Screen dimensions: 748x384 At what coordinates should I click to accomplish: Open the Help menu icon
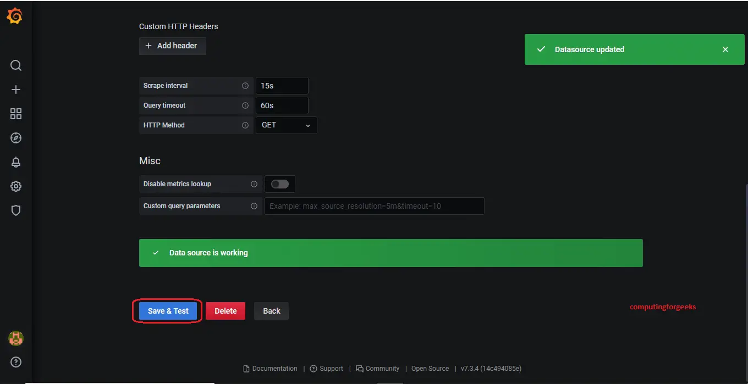[x=15, y=362]
